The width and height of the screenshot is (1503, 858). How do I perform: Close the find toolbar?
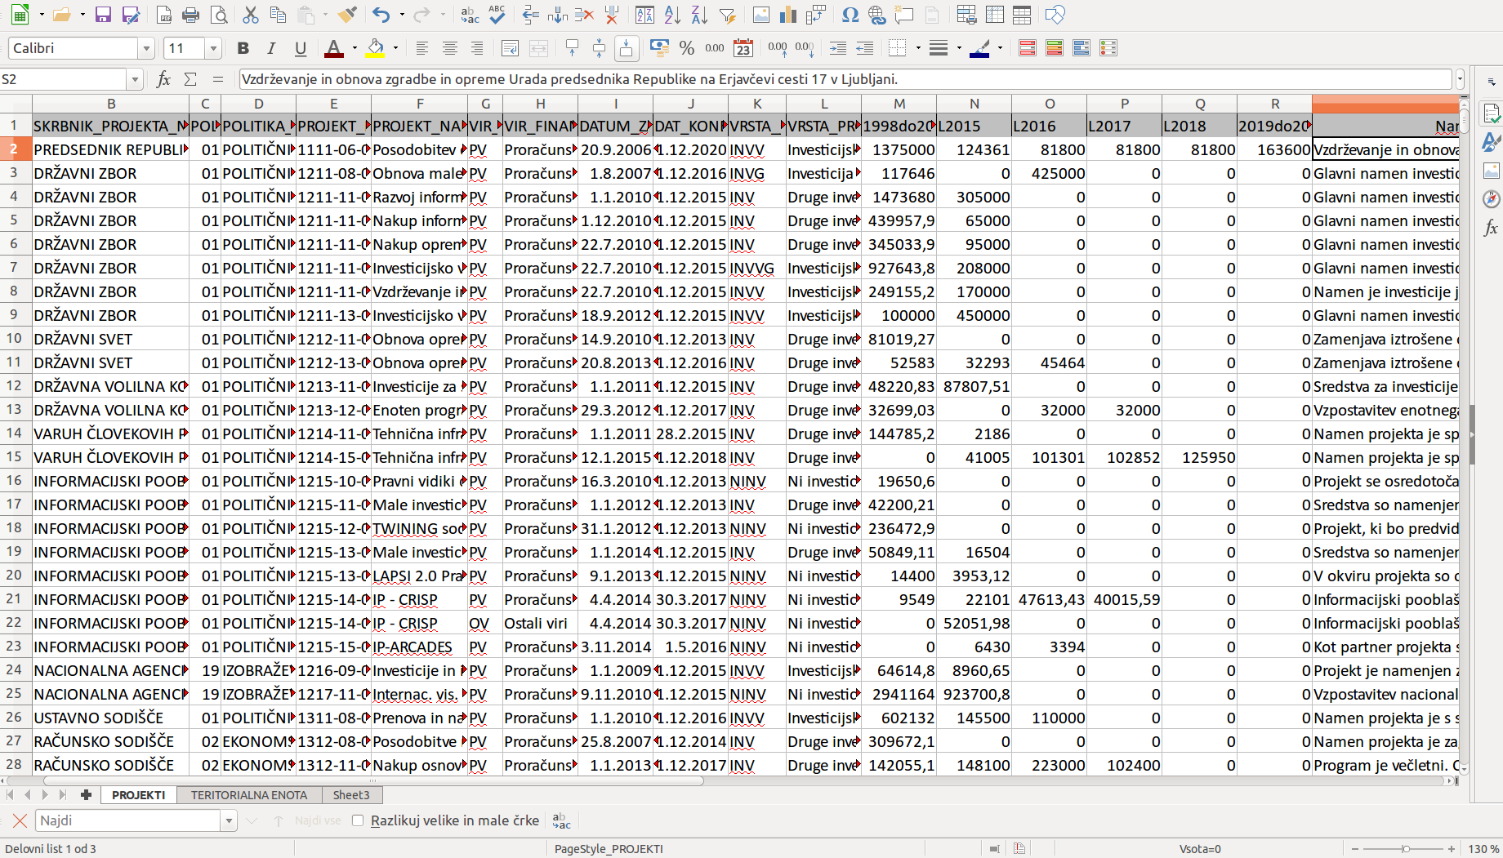pyautogui.click(x=20, y=820)
